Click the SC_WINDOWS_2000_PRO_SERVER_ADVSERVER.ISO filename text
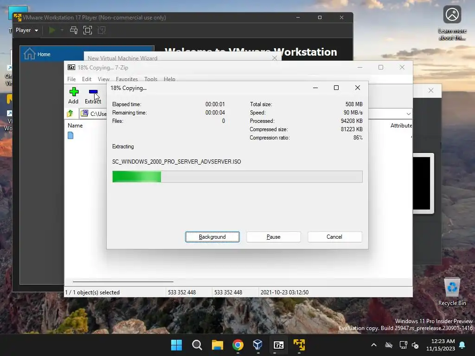 (177, 162)
